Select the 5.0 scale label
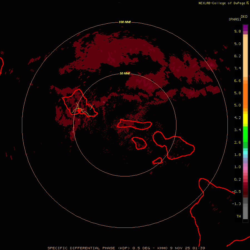The width and height of the screenshot is (250, 250). [237, 105]
